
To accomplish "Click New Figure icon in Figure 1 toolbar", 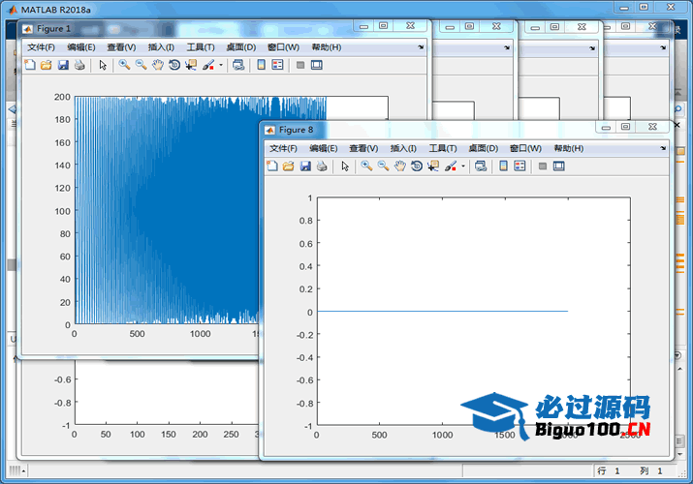I will (29, 65).
